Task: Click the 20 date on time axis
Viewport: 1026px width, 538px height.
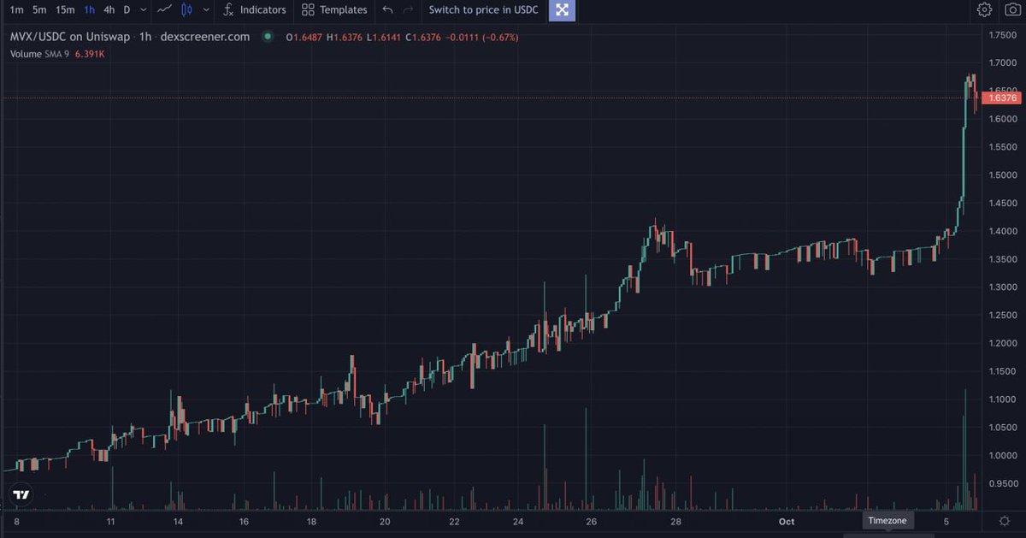Action: coord(385,521)
